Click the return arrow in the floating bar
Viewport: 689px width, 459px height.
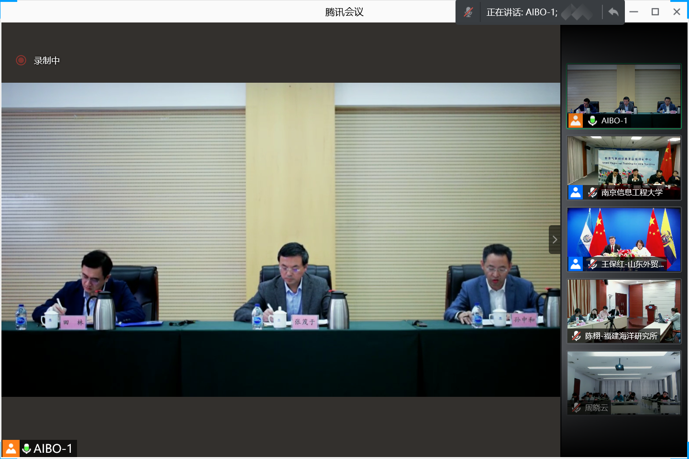click(613, 12)
